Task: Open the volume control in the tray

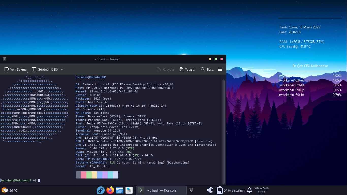Action: (210, 190)
